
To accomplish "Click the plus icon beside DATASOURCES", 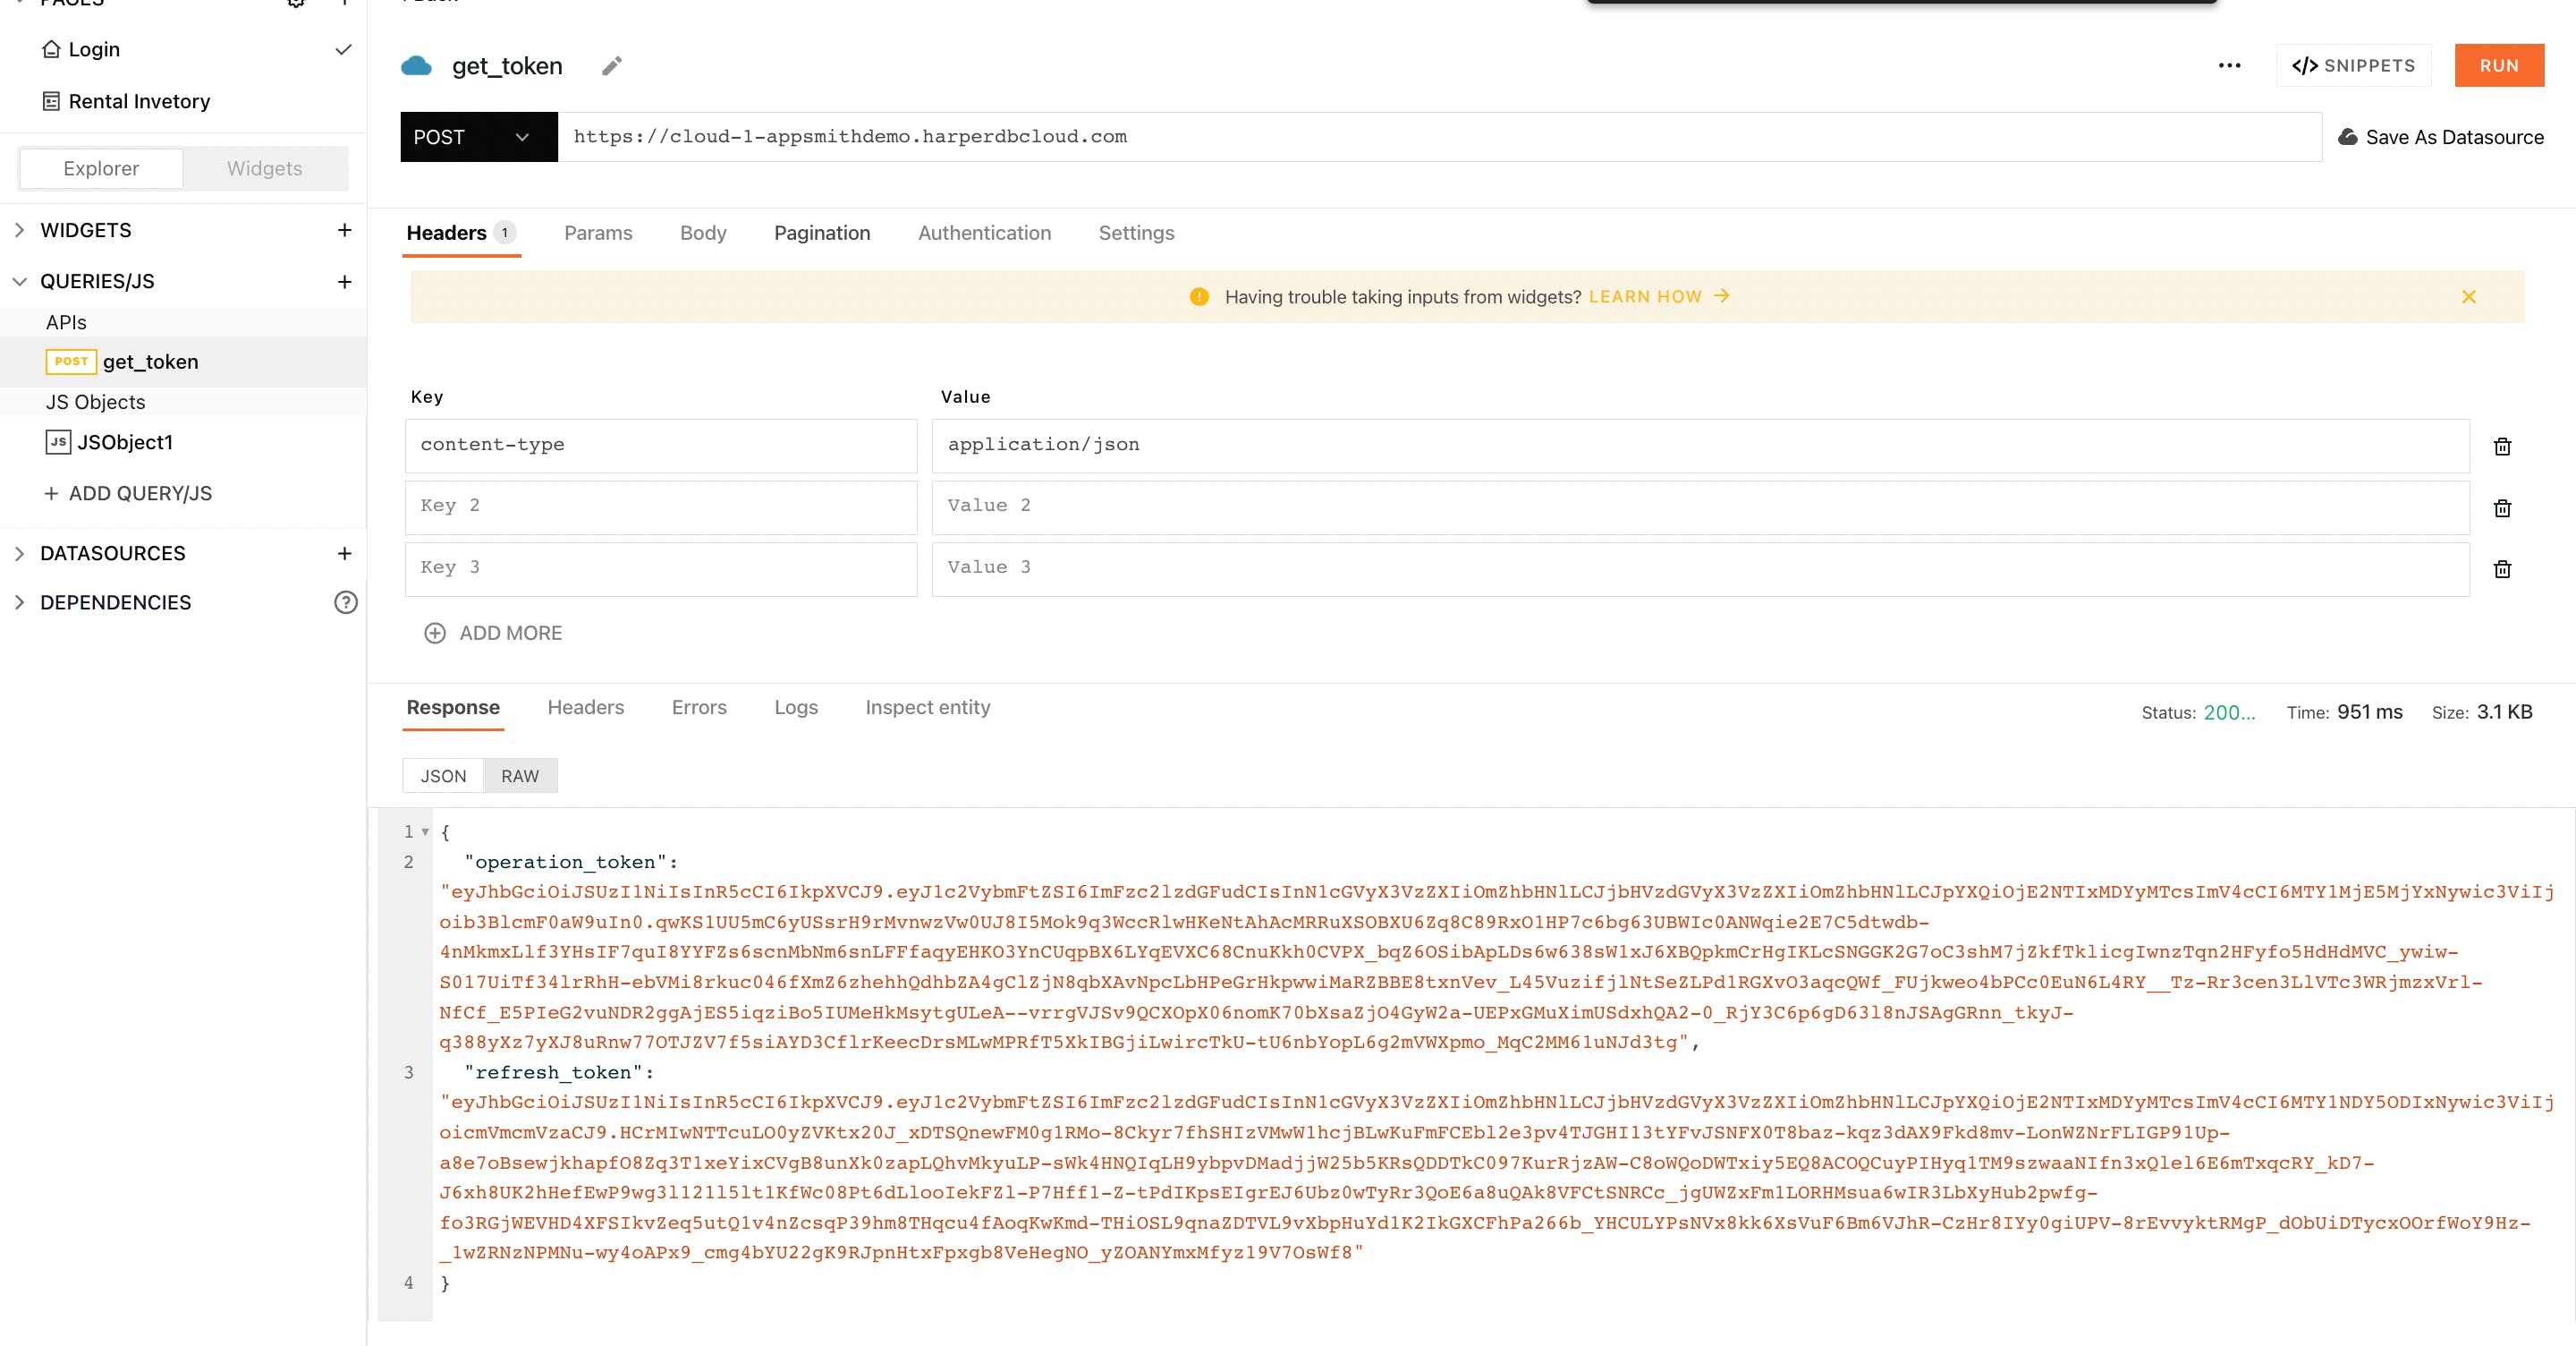I will tap(344, 553).
